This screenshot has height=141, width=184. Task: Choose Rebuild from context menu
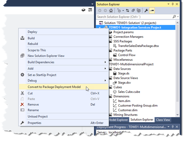tap(64, 44)
